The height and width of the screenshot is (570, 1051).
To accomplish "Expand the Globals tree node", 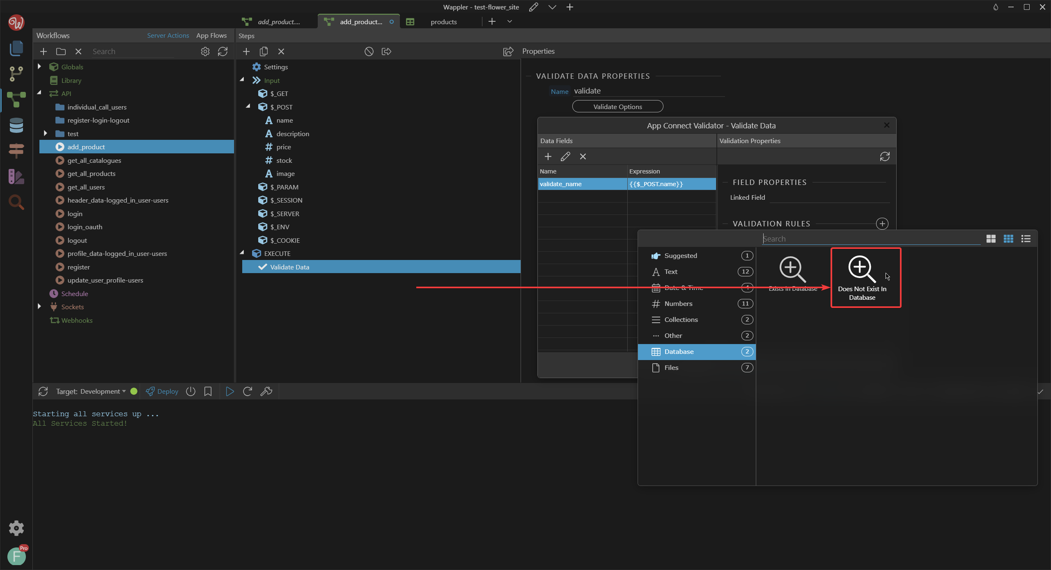I will pyautogui.click(x=39, y=66).
